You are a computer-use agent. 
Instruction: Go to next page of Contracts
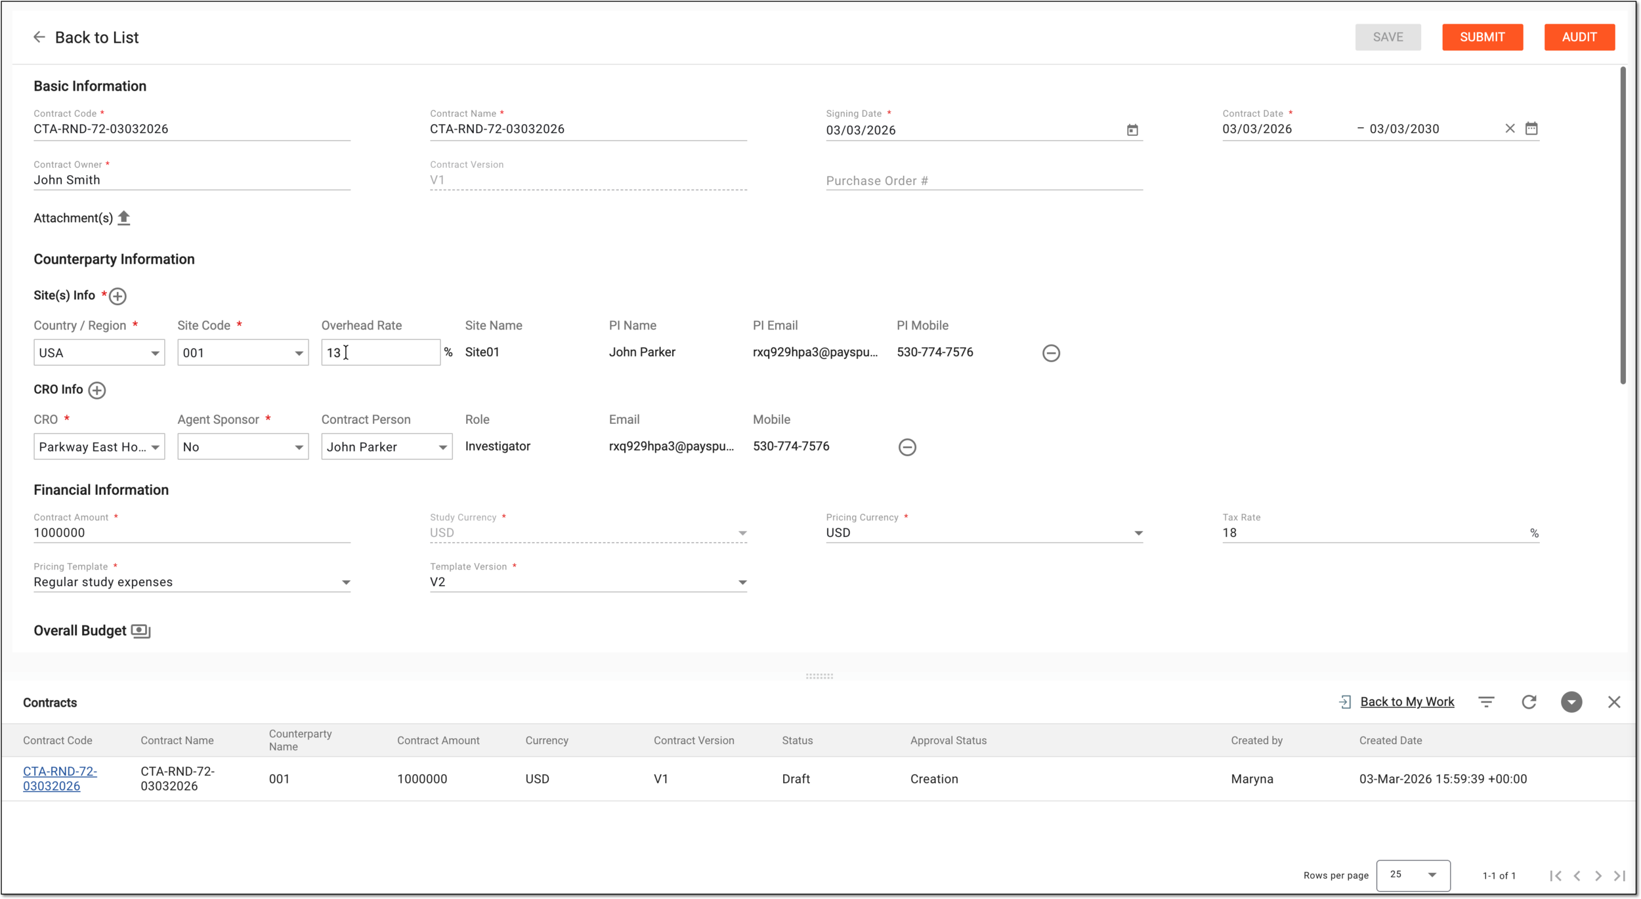click(x=1598, y=876)
